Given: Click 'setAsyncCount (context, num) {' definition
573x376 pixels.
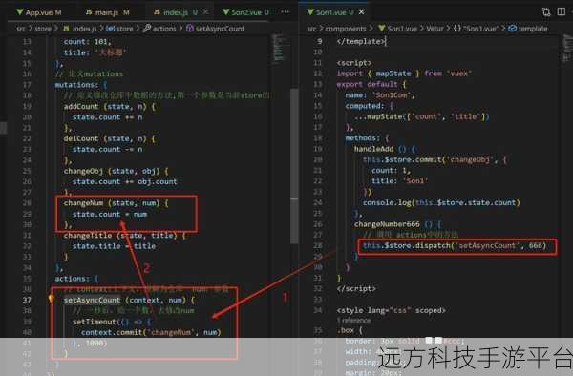Looking at the screenshot, I should point(129,300).
